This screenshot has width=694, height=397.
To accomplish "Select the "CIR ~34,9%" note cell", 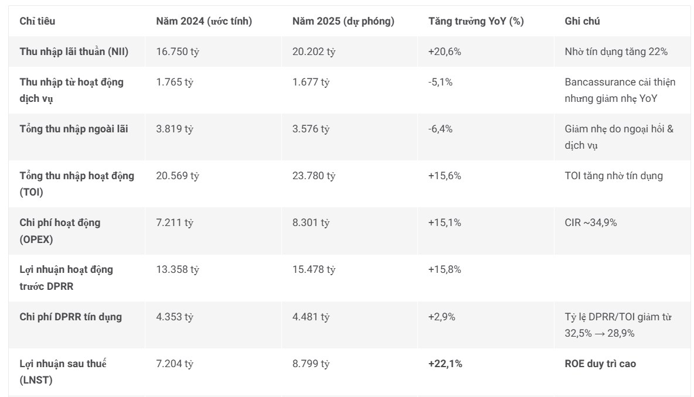I will click(590, 223).
